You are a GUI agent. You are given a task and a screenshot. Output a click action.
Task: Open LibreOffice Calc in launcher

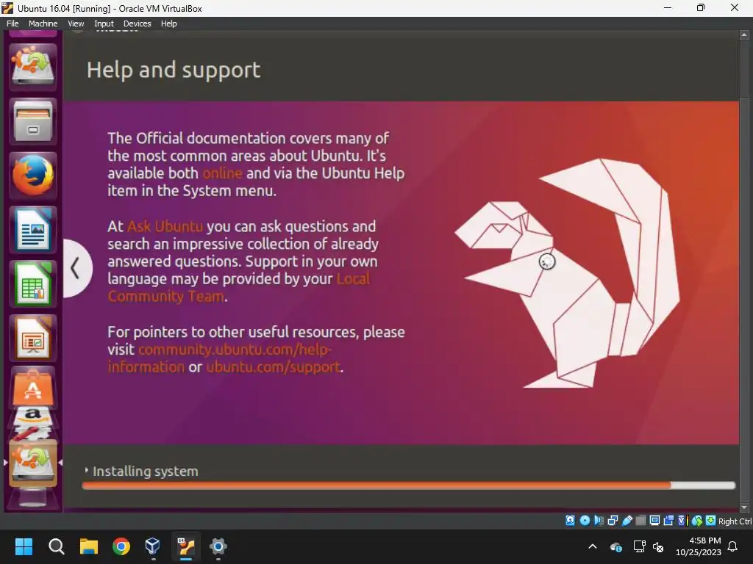coord(32,284)
